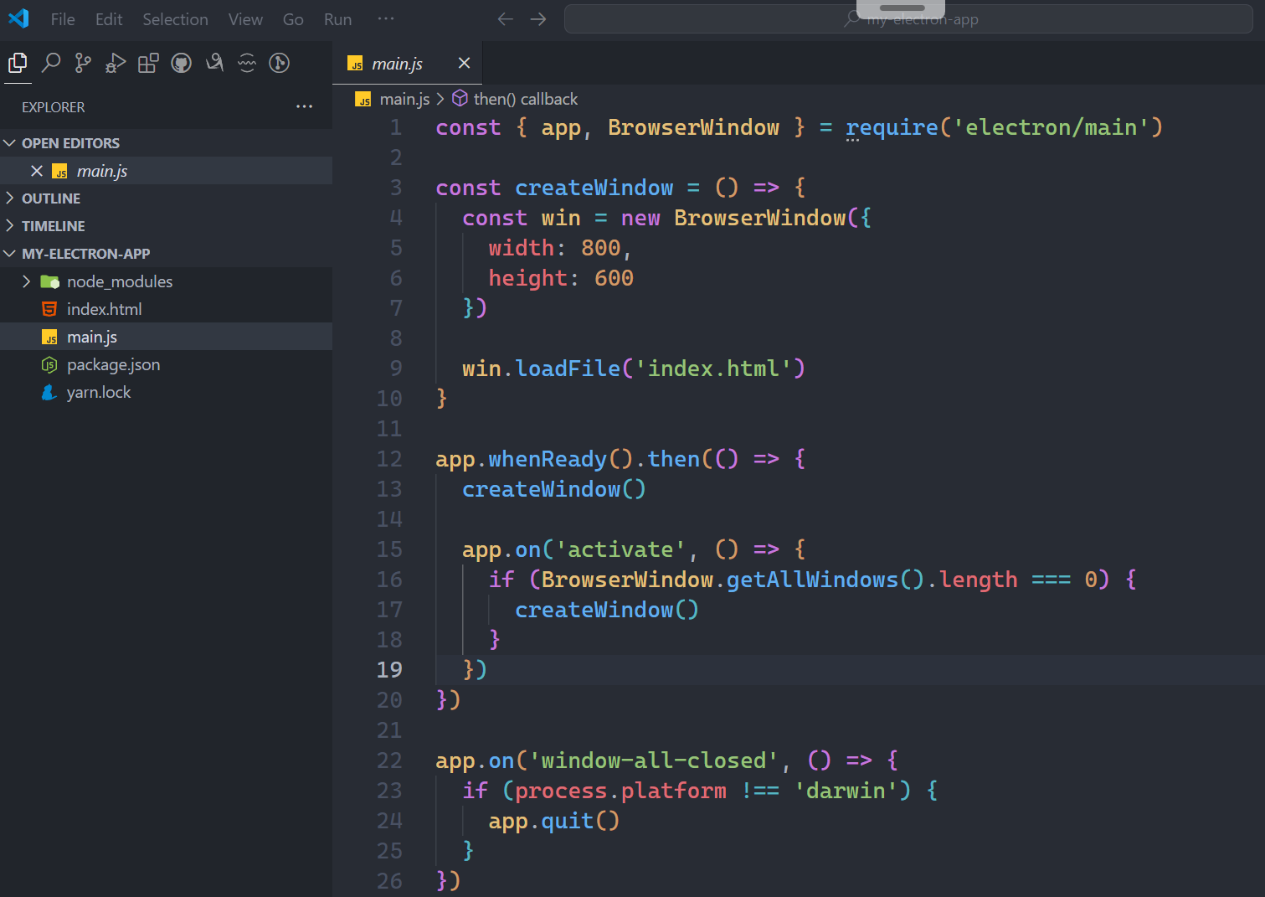Open Explorer more actions ellipsis
Viewport: 1265px width, 897px height.
(x=304, y=106)
